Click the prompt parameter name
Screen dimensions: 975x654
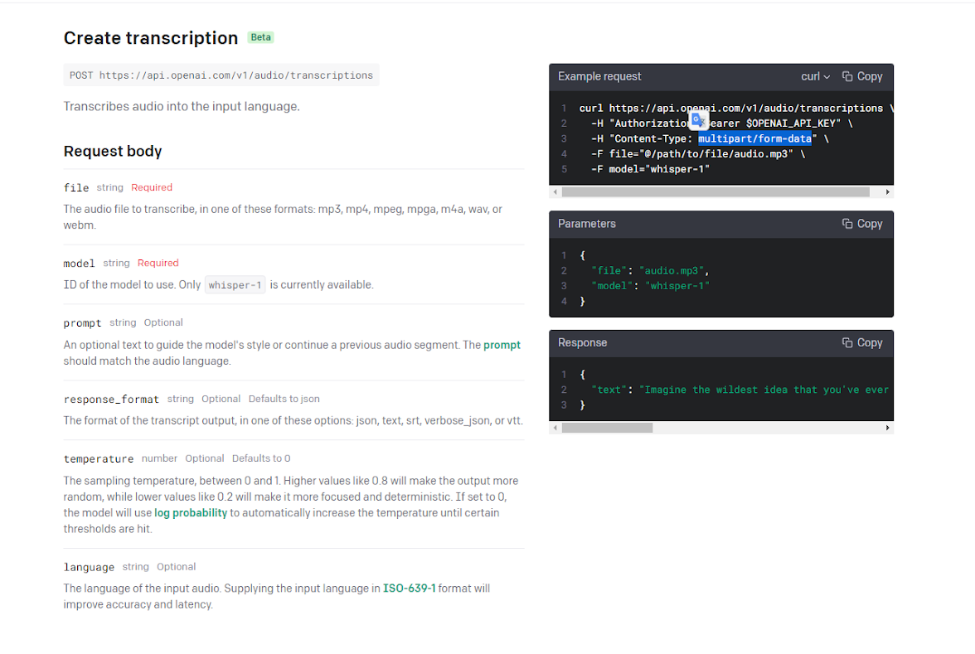(x=82, y=323)
